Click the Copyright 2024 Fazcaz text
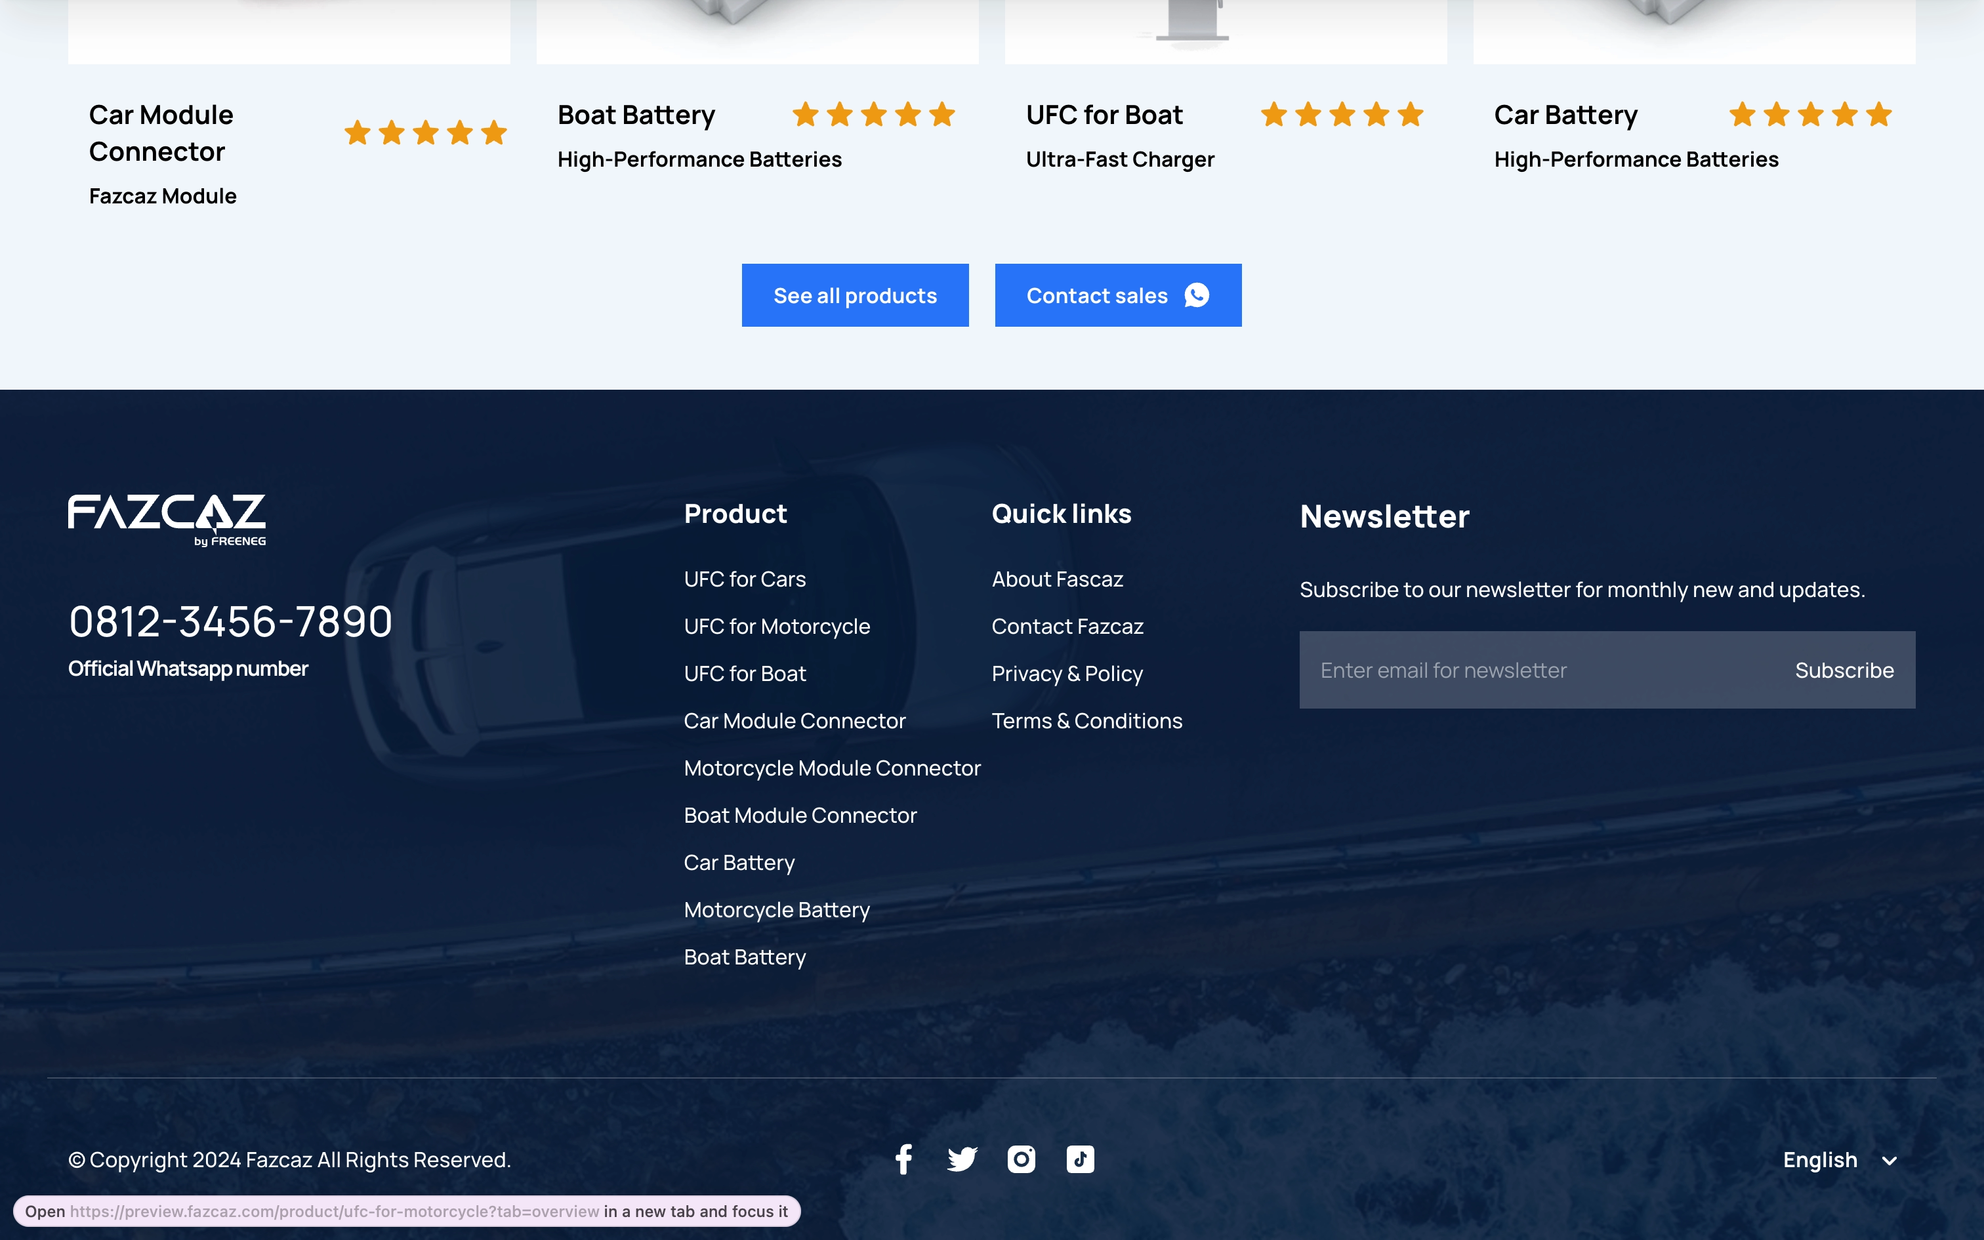The image size is (1984, 1240). pyautogui.click(x=289, y=1160)
